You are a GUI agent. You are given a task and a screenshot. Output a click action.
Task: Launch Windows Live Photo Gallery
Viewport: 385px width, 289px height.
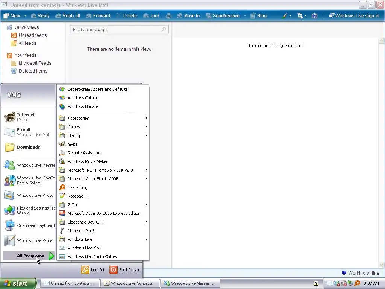pos(103,257)
